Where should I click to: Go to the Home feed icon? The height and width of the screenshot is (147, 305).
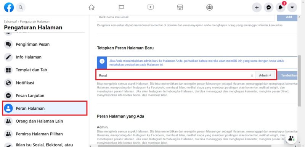click(x=91, y=7)
